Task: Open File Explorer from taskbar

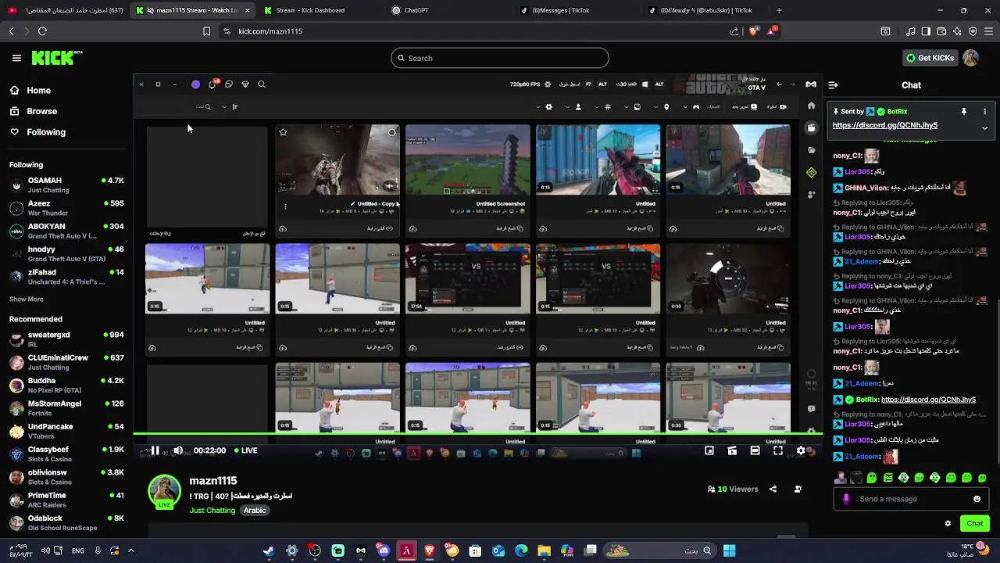Action: point(545,551)
